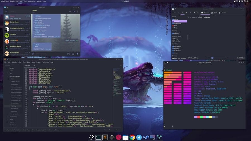Viewport: 251px width, 141px height.
Task: Launch Steam from the dock
Action: (146, 137)
